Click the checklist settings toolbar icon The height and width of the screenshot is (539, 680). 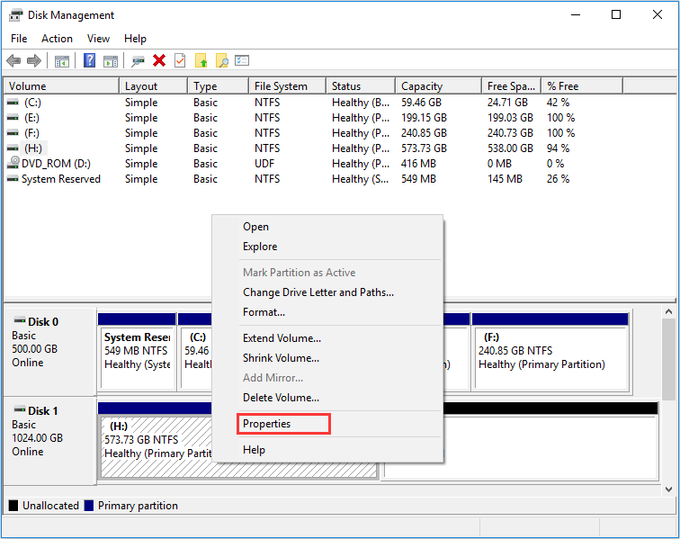click(242, 60)
